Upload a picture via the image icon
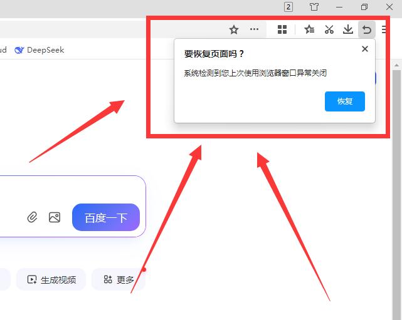 click(x=55, y=217)
